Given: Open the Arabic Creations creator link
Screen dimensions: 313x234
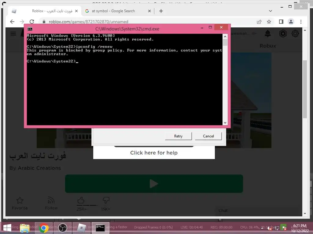Looking at the screenshot, I should pos(39,168).
